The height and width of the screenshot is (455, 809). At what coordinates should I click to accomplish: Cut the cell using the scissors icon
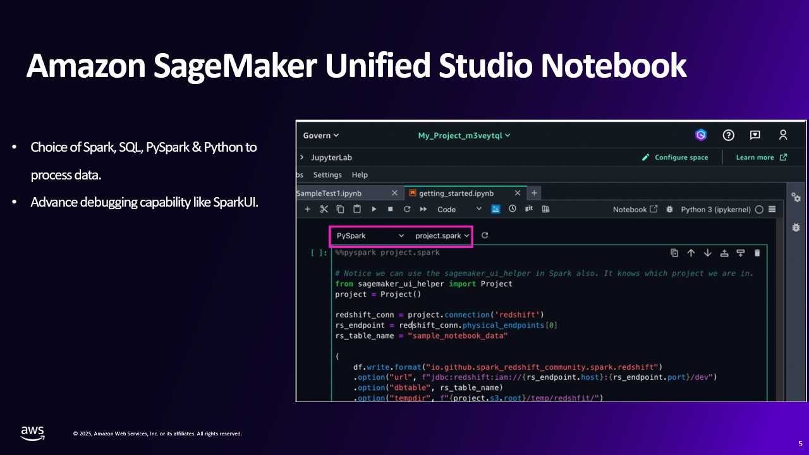324,209
